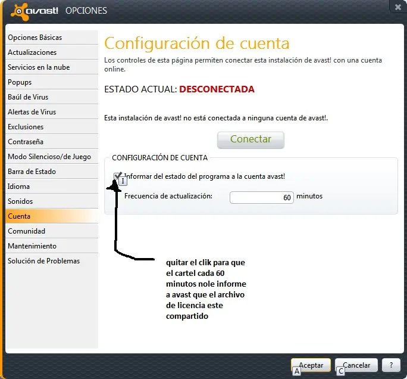This screenshot has width=407, height=379.
Task: Select Modo Silencioso/de Juego
Action: tap(52, 157)
